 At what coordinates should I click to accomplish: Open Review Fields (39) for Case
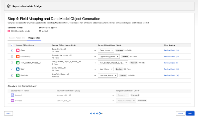[172, 50]
